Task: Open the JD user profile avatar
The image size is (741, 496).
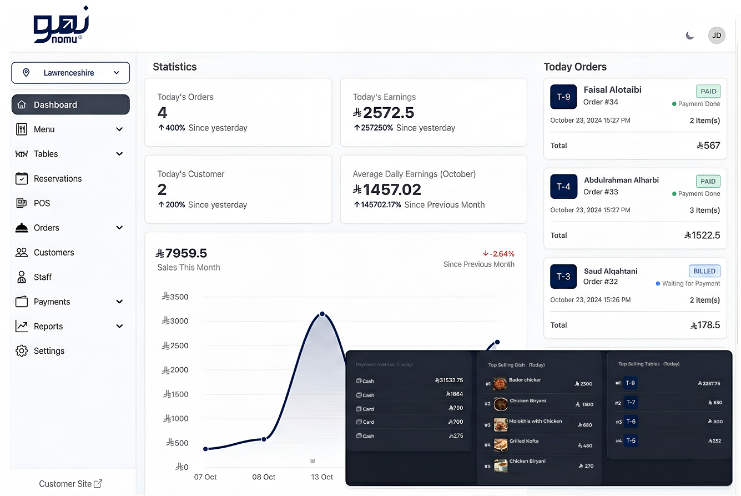Action: 717,36
